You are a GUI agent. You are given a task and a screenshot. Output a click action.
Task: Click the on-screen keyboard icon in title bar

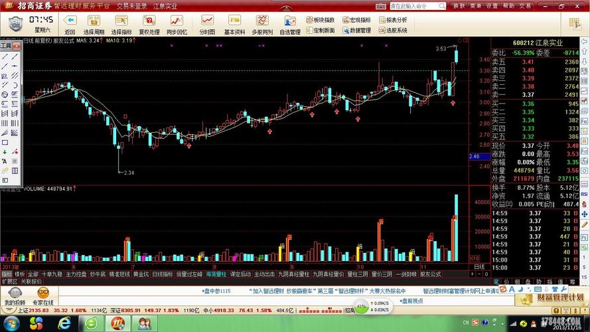(381, 6)
